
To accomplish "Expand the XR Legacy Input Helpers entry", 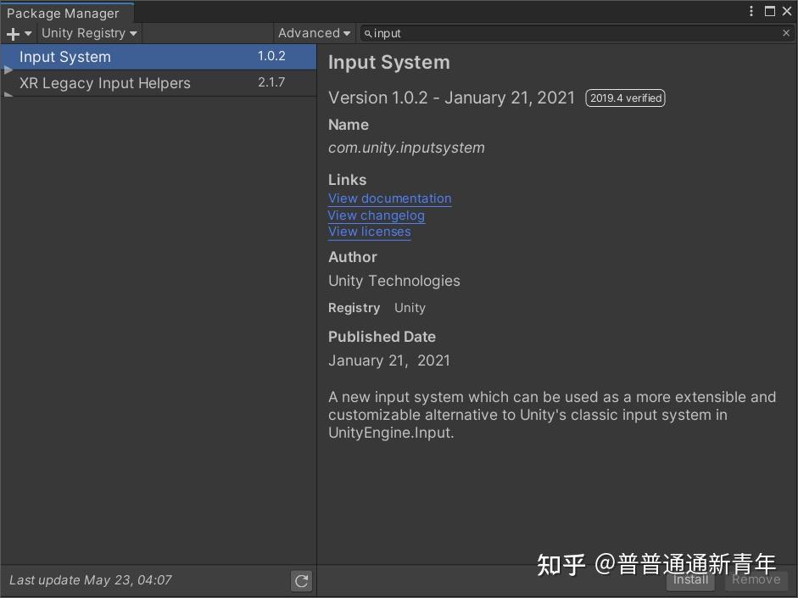I will tap(7, 92).
